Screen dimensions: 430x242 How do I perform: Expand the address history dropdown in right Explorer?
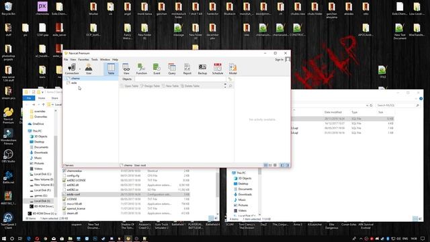[367, 106]
